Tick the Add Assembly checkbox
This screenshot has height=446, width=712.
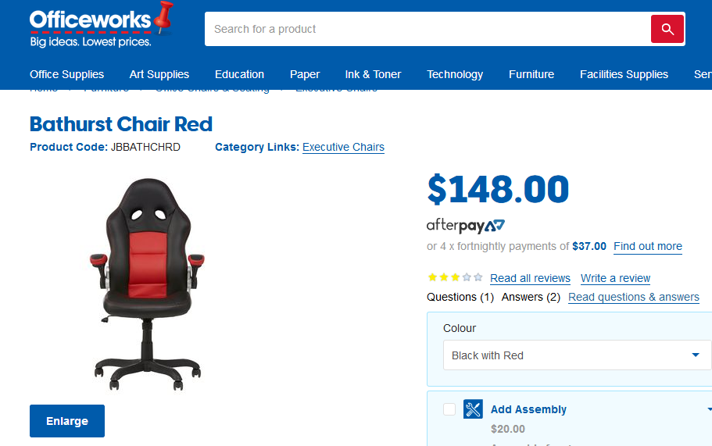(x=449, y=409)
